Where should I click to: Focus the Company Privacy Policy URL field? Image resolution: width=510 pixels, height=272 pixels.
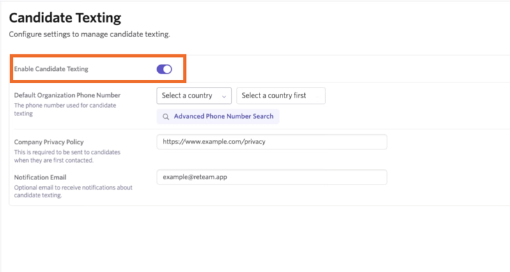pyautogui.click(x=272, y=142)
